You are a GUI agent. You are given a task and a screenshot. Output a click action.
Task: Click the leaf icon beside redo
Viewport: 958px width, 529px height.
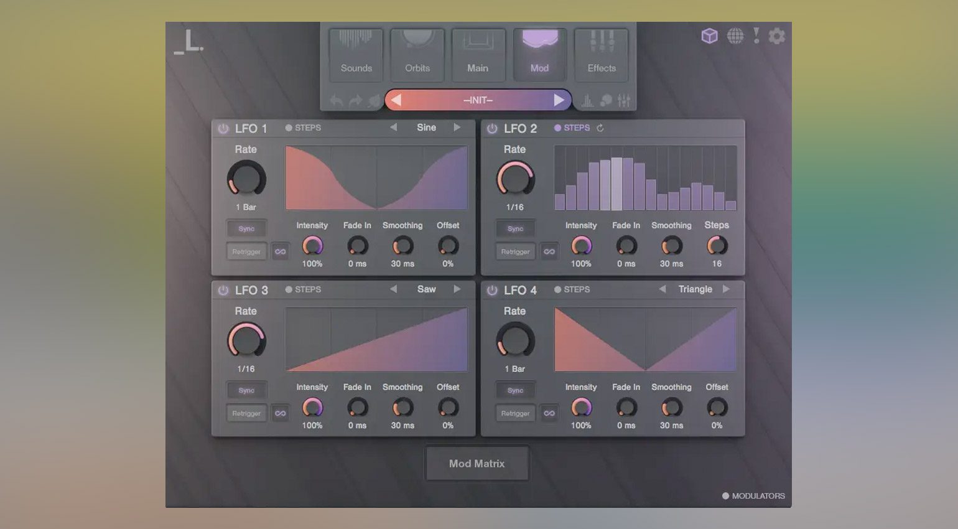(x=374, y=100)
